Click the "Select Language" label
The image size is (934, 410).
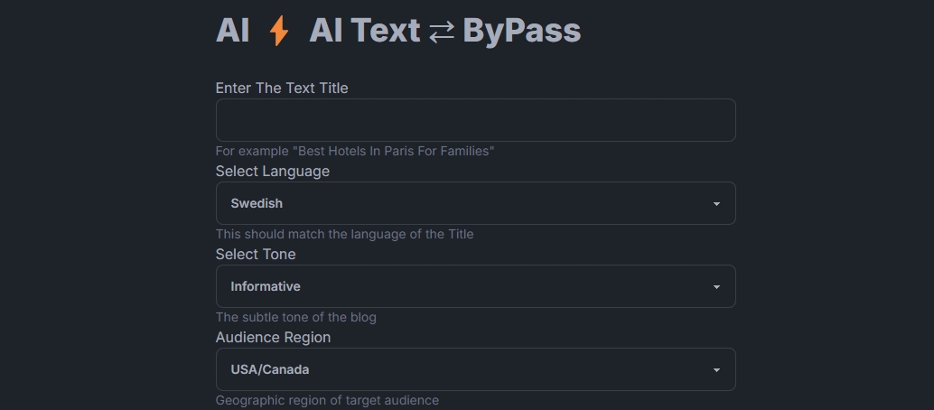[x=273, y=171]
